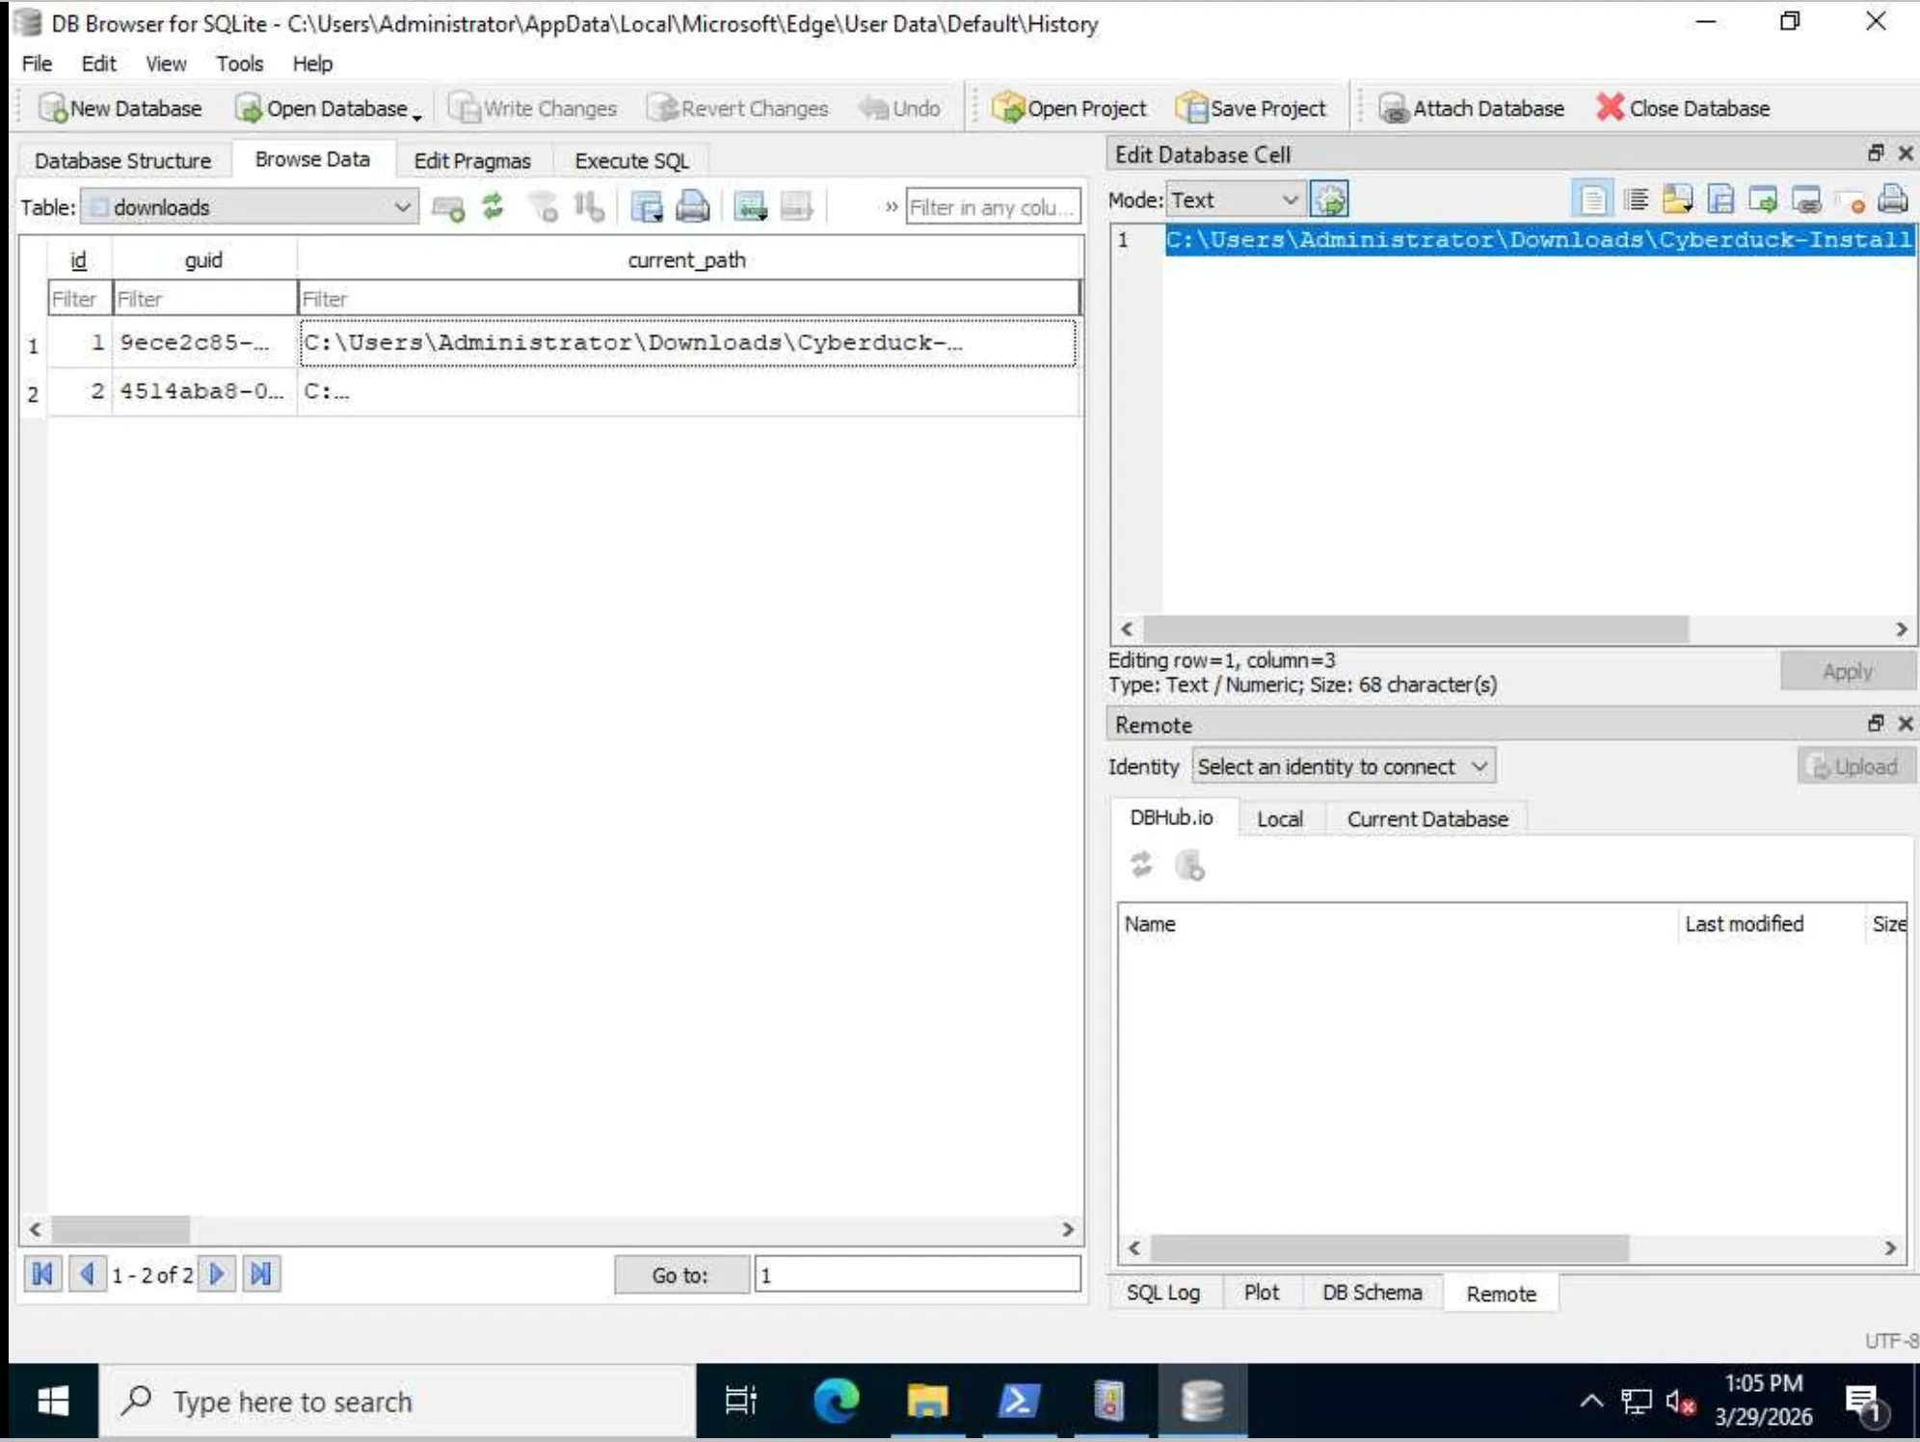The width and height of the screenshot is (1920, 1442).
Task: Open the File menu
Action: pos(37,64)
